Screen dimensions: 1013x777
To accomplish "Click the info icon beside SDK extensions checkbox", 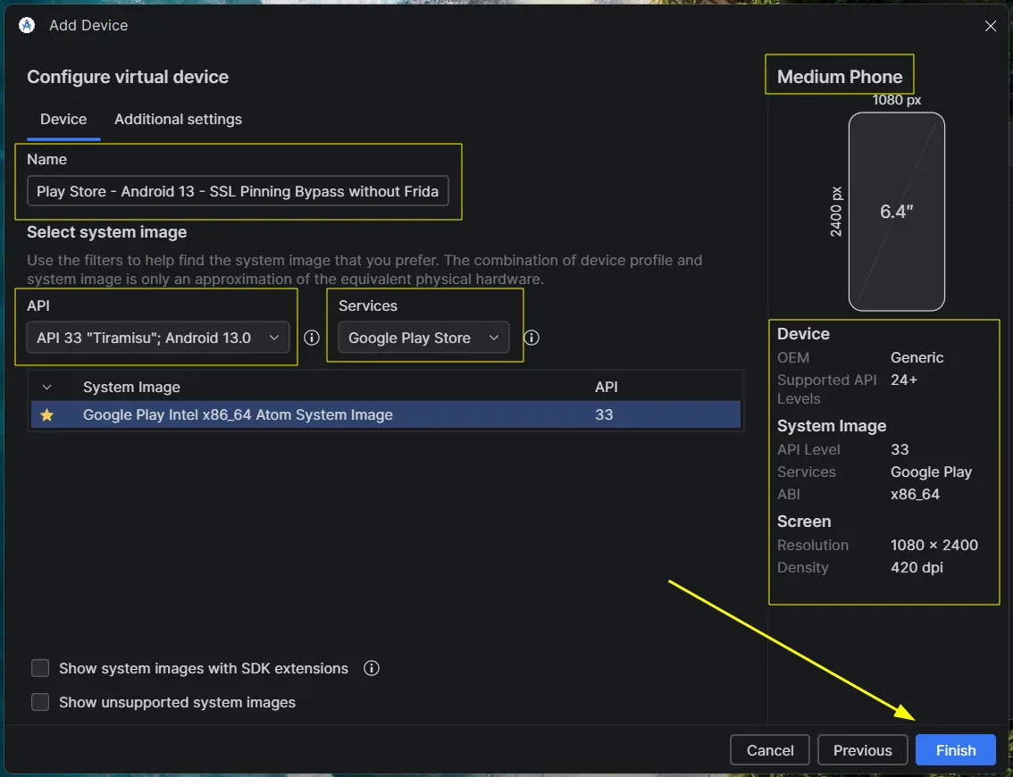I will click(372, 668).
